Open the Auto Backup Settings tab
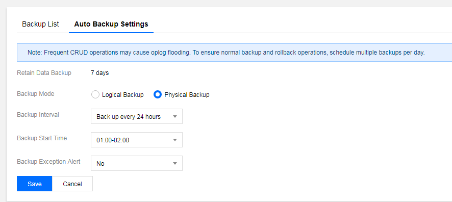This screenshot has height=202, width=452. pos(111,24)
